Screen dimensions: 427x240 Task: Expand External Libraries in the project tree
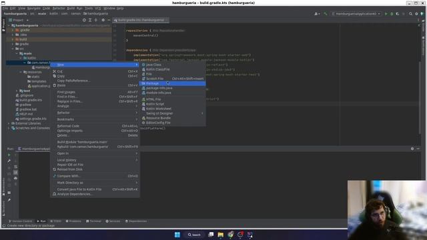point(9,123)
